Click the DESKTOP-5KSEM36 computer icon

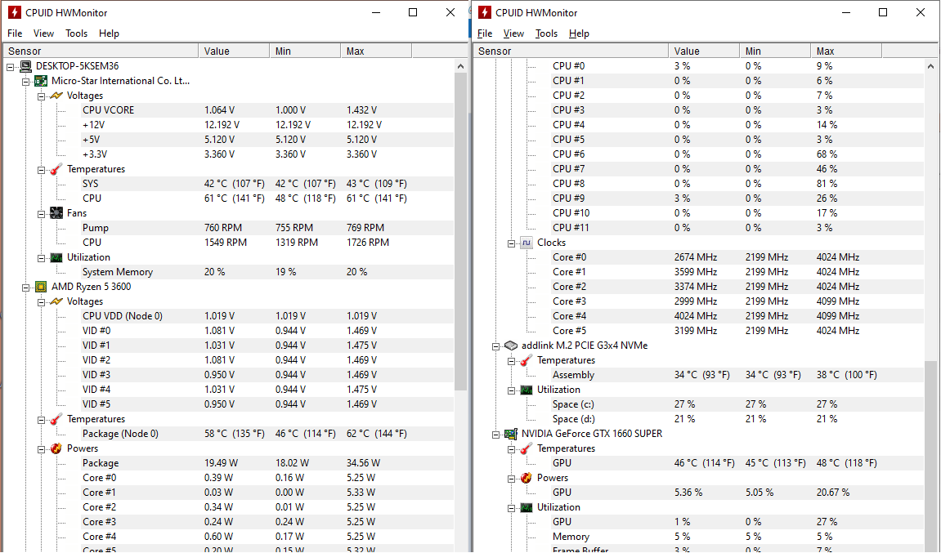(x=26, y=66)
